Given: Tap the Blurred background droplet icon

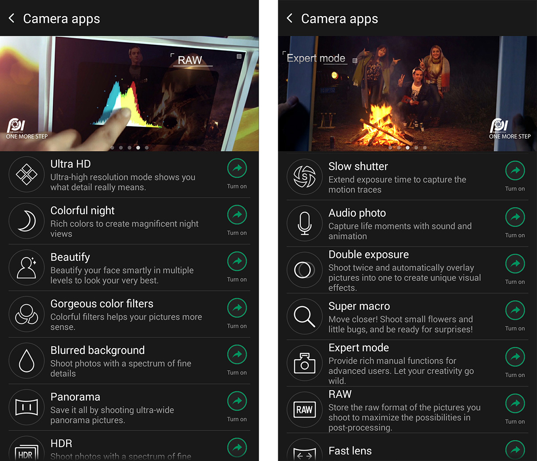Looking at the screenshot, I should [27, 361].
